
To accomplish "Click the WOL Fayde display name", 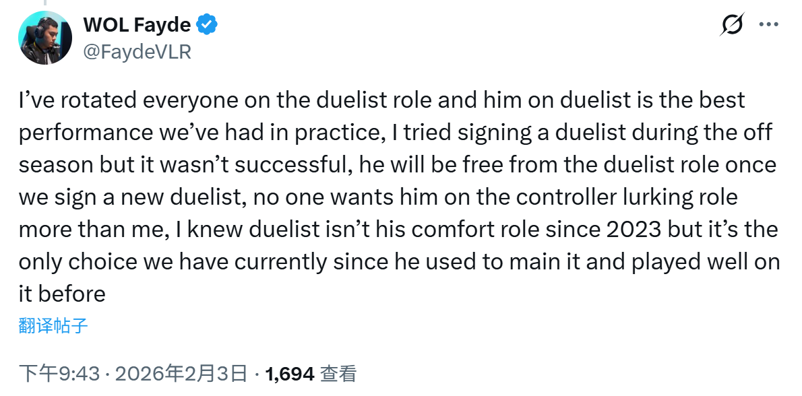I will (x=137, y=24).
